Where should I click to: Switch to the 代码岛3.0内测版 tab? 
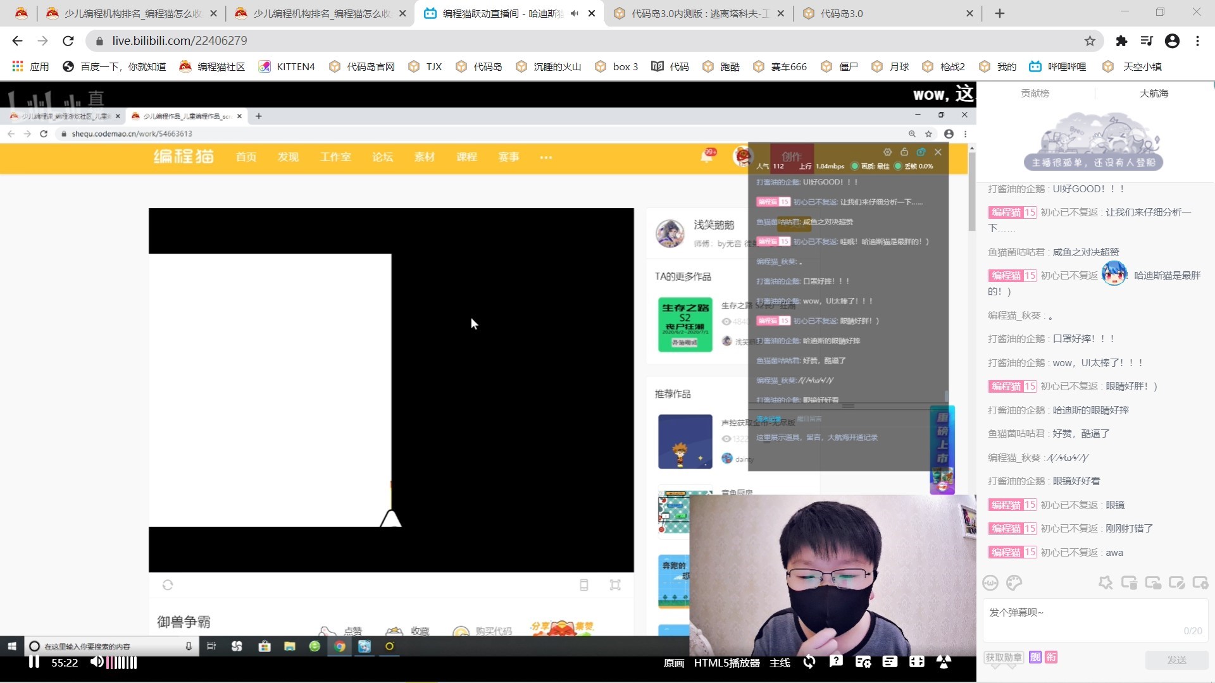(x=699, y=13)
